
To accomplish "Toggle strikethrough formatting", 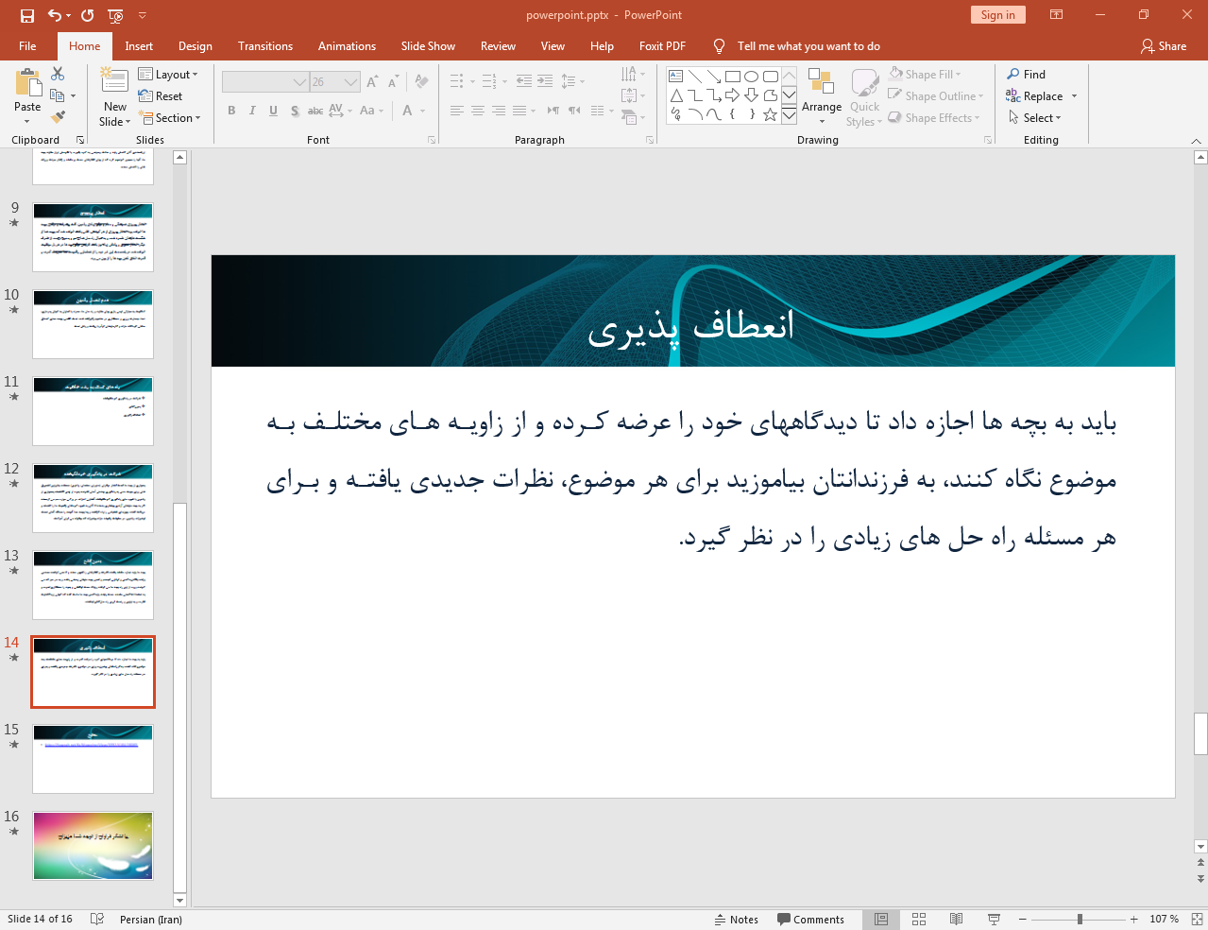I will tap(315, 111).
